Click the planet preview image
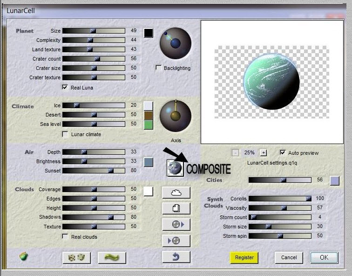The height and width of the screenshot is (276, 352). [272, 82]
